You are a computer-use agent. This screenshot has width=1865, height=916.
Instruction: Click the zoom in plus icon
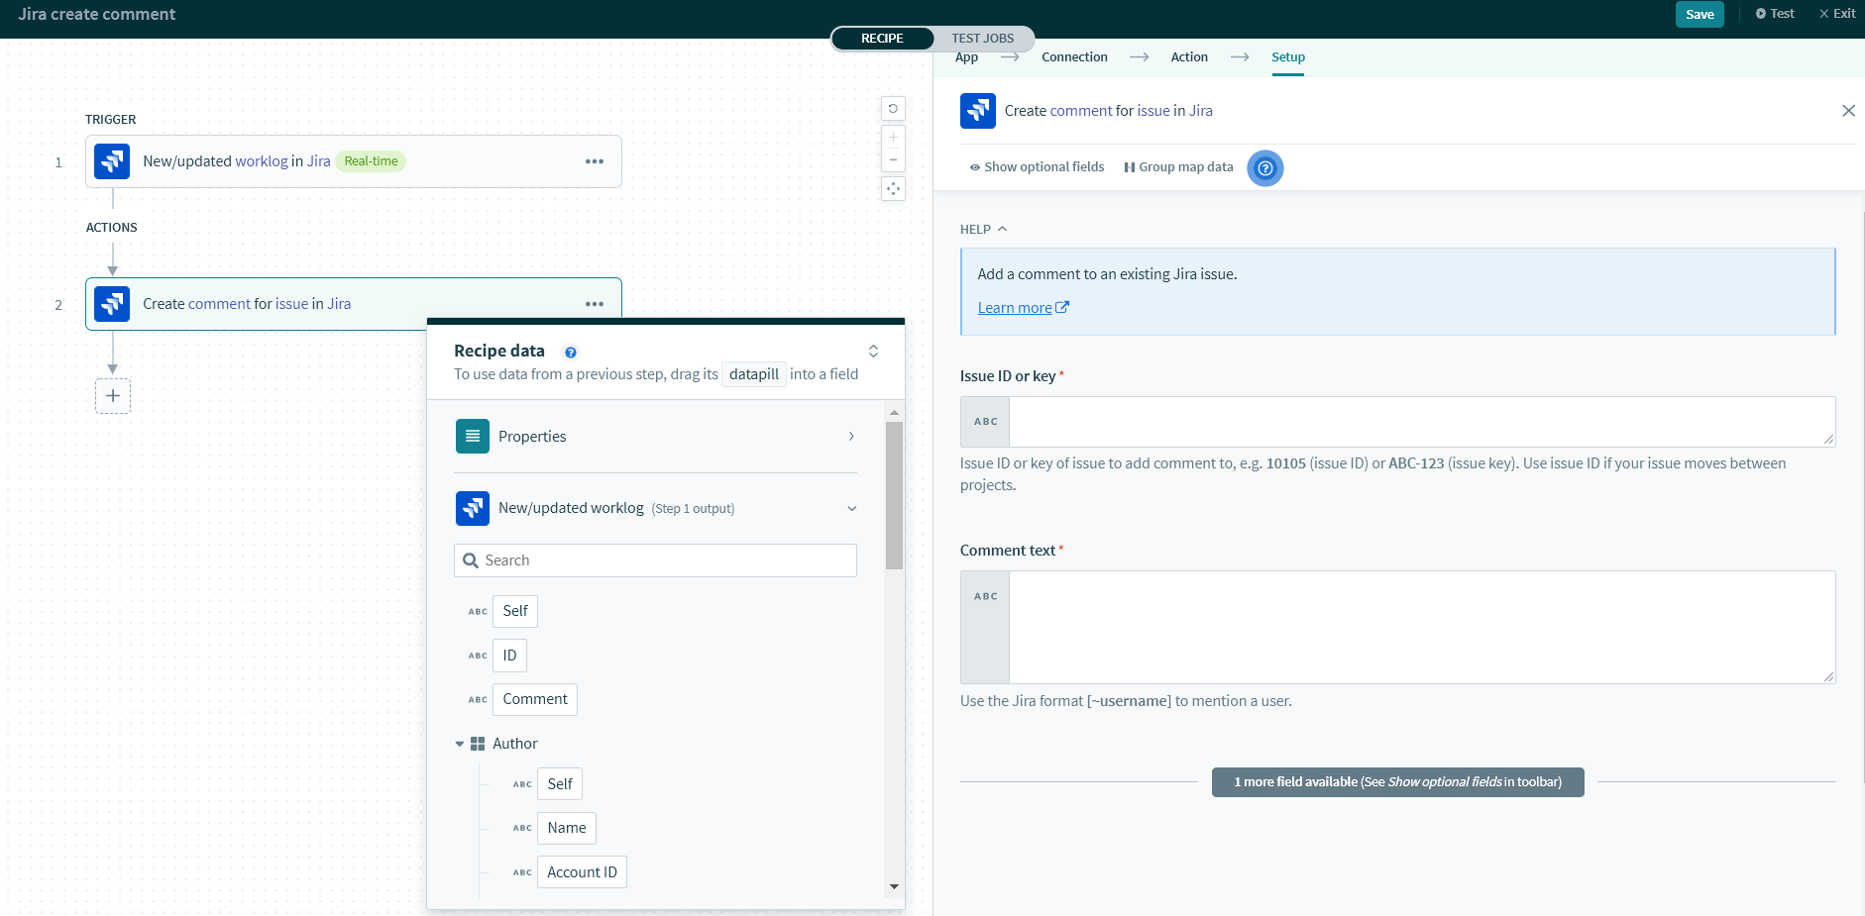(x=893, y=138)
